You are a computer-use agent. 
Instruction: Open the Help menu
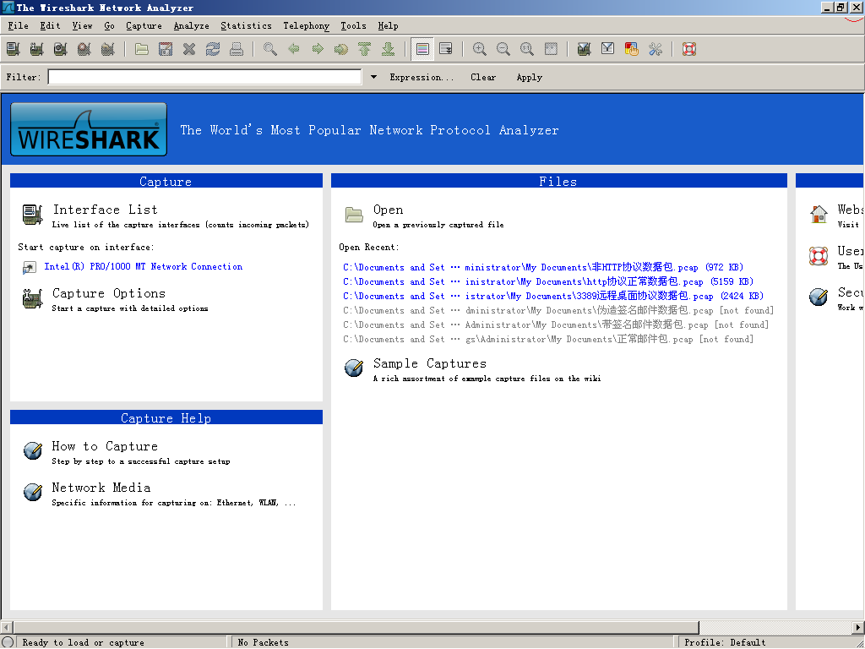tap(388, 26)
